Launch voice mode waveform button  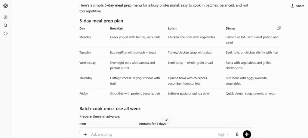coord(247,134)
